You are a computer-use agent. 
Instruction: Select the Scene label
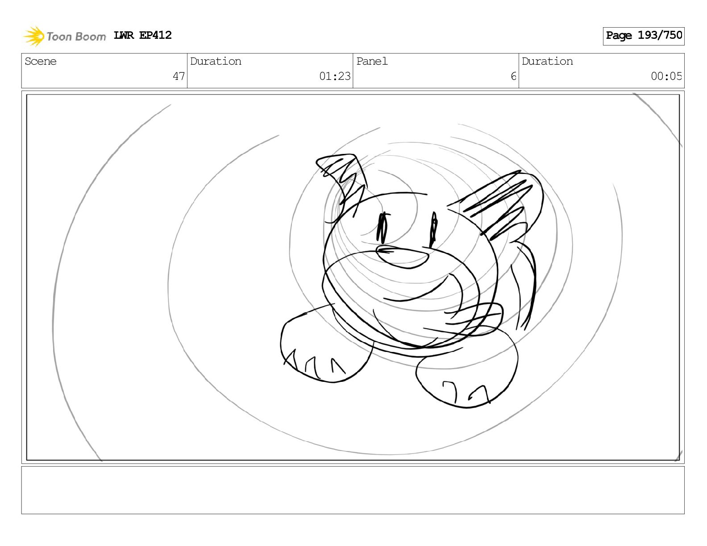41,61
